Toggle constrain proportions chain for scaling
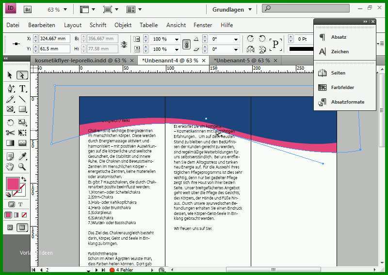388x275 pixels. [186, 45]
